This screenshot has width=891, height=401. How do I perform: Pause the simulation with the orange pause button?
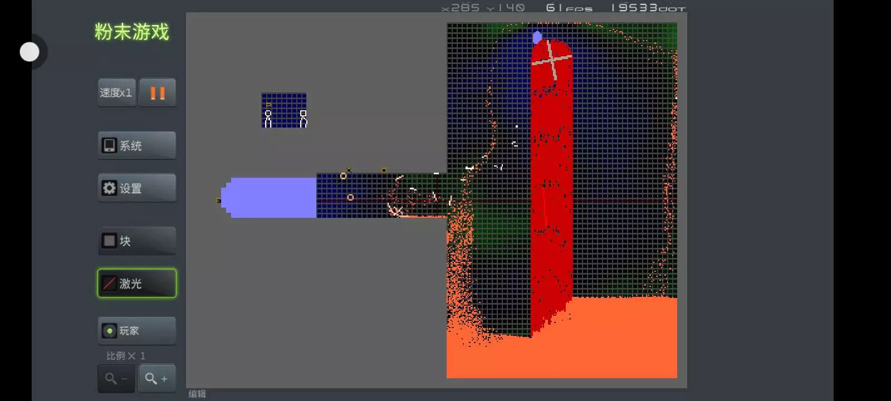coord(158,92)
